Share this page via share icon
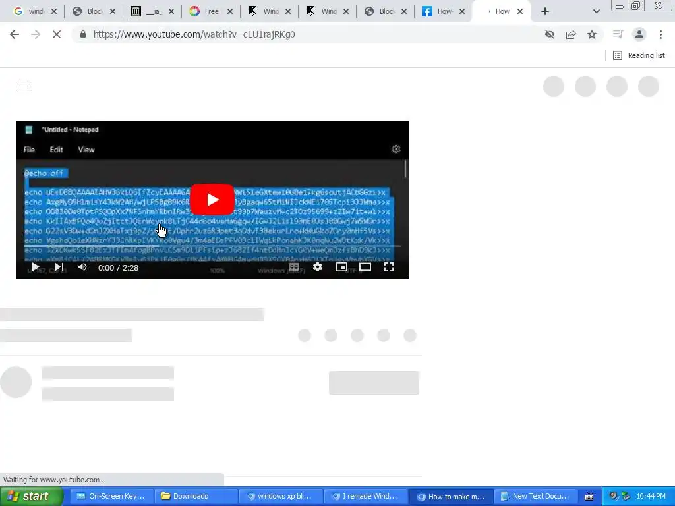The height and width of the screenshot is (506, 675). click(x=571, y=34)
